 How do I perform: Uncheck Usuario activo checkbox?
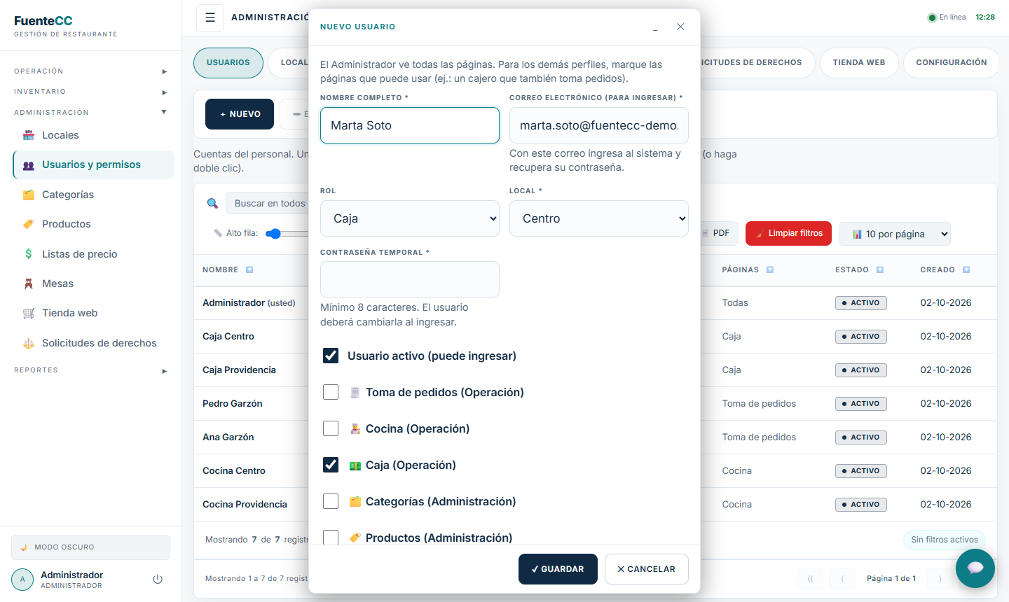[x=331, y=356]
